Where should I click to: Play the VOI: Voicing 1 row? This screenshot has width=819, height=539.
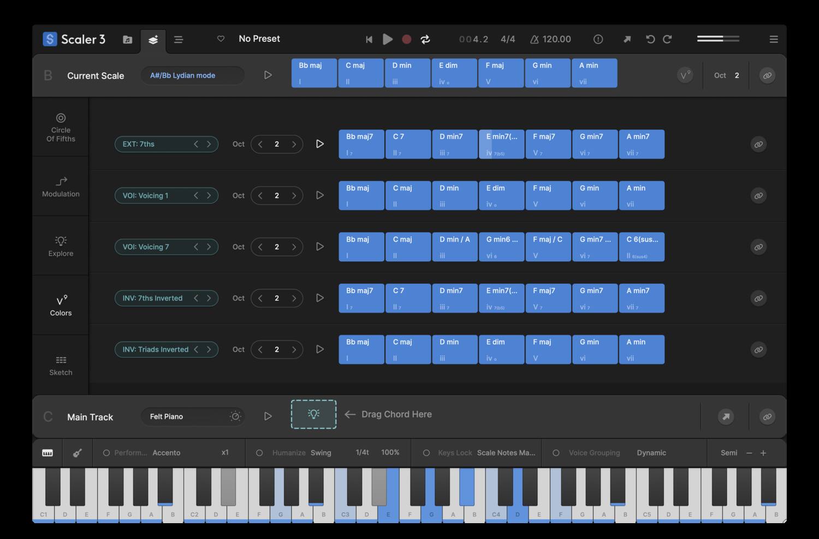click(320, 195)
